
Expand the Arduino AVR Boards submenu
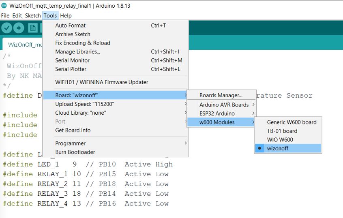[224, 105]
